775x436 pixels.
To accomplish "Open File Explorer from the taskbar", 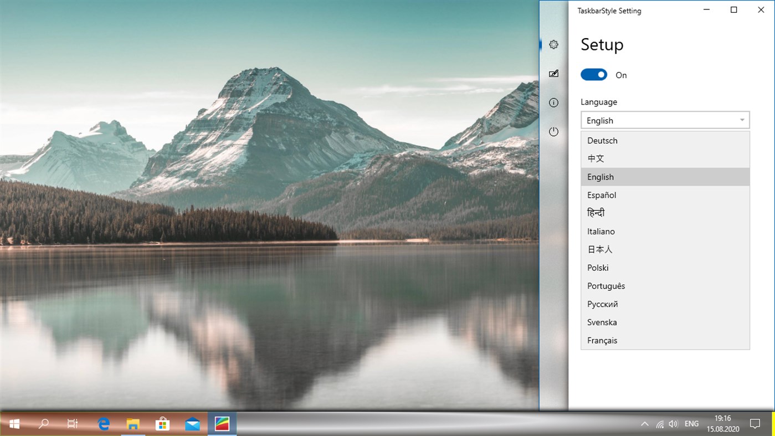I will point(133,424).
